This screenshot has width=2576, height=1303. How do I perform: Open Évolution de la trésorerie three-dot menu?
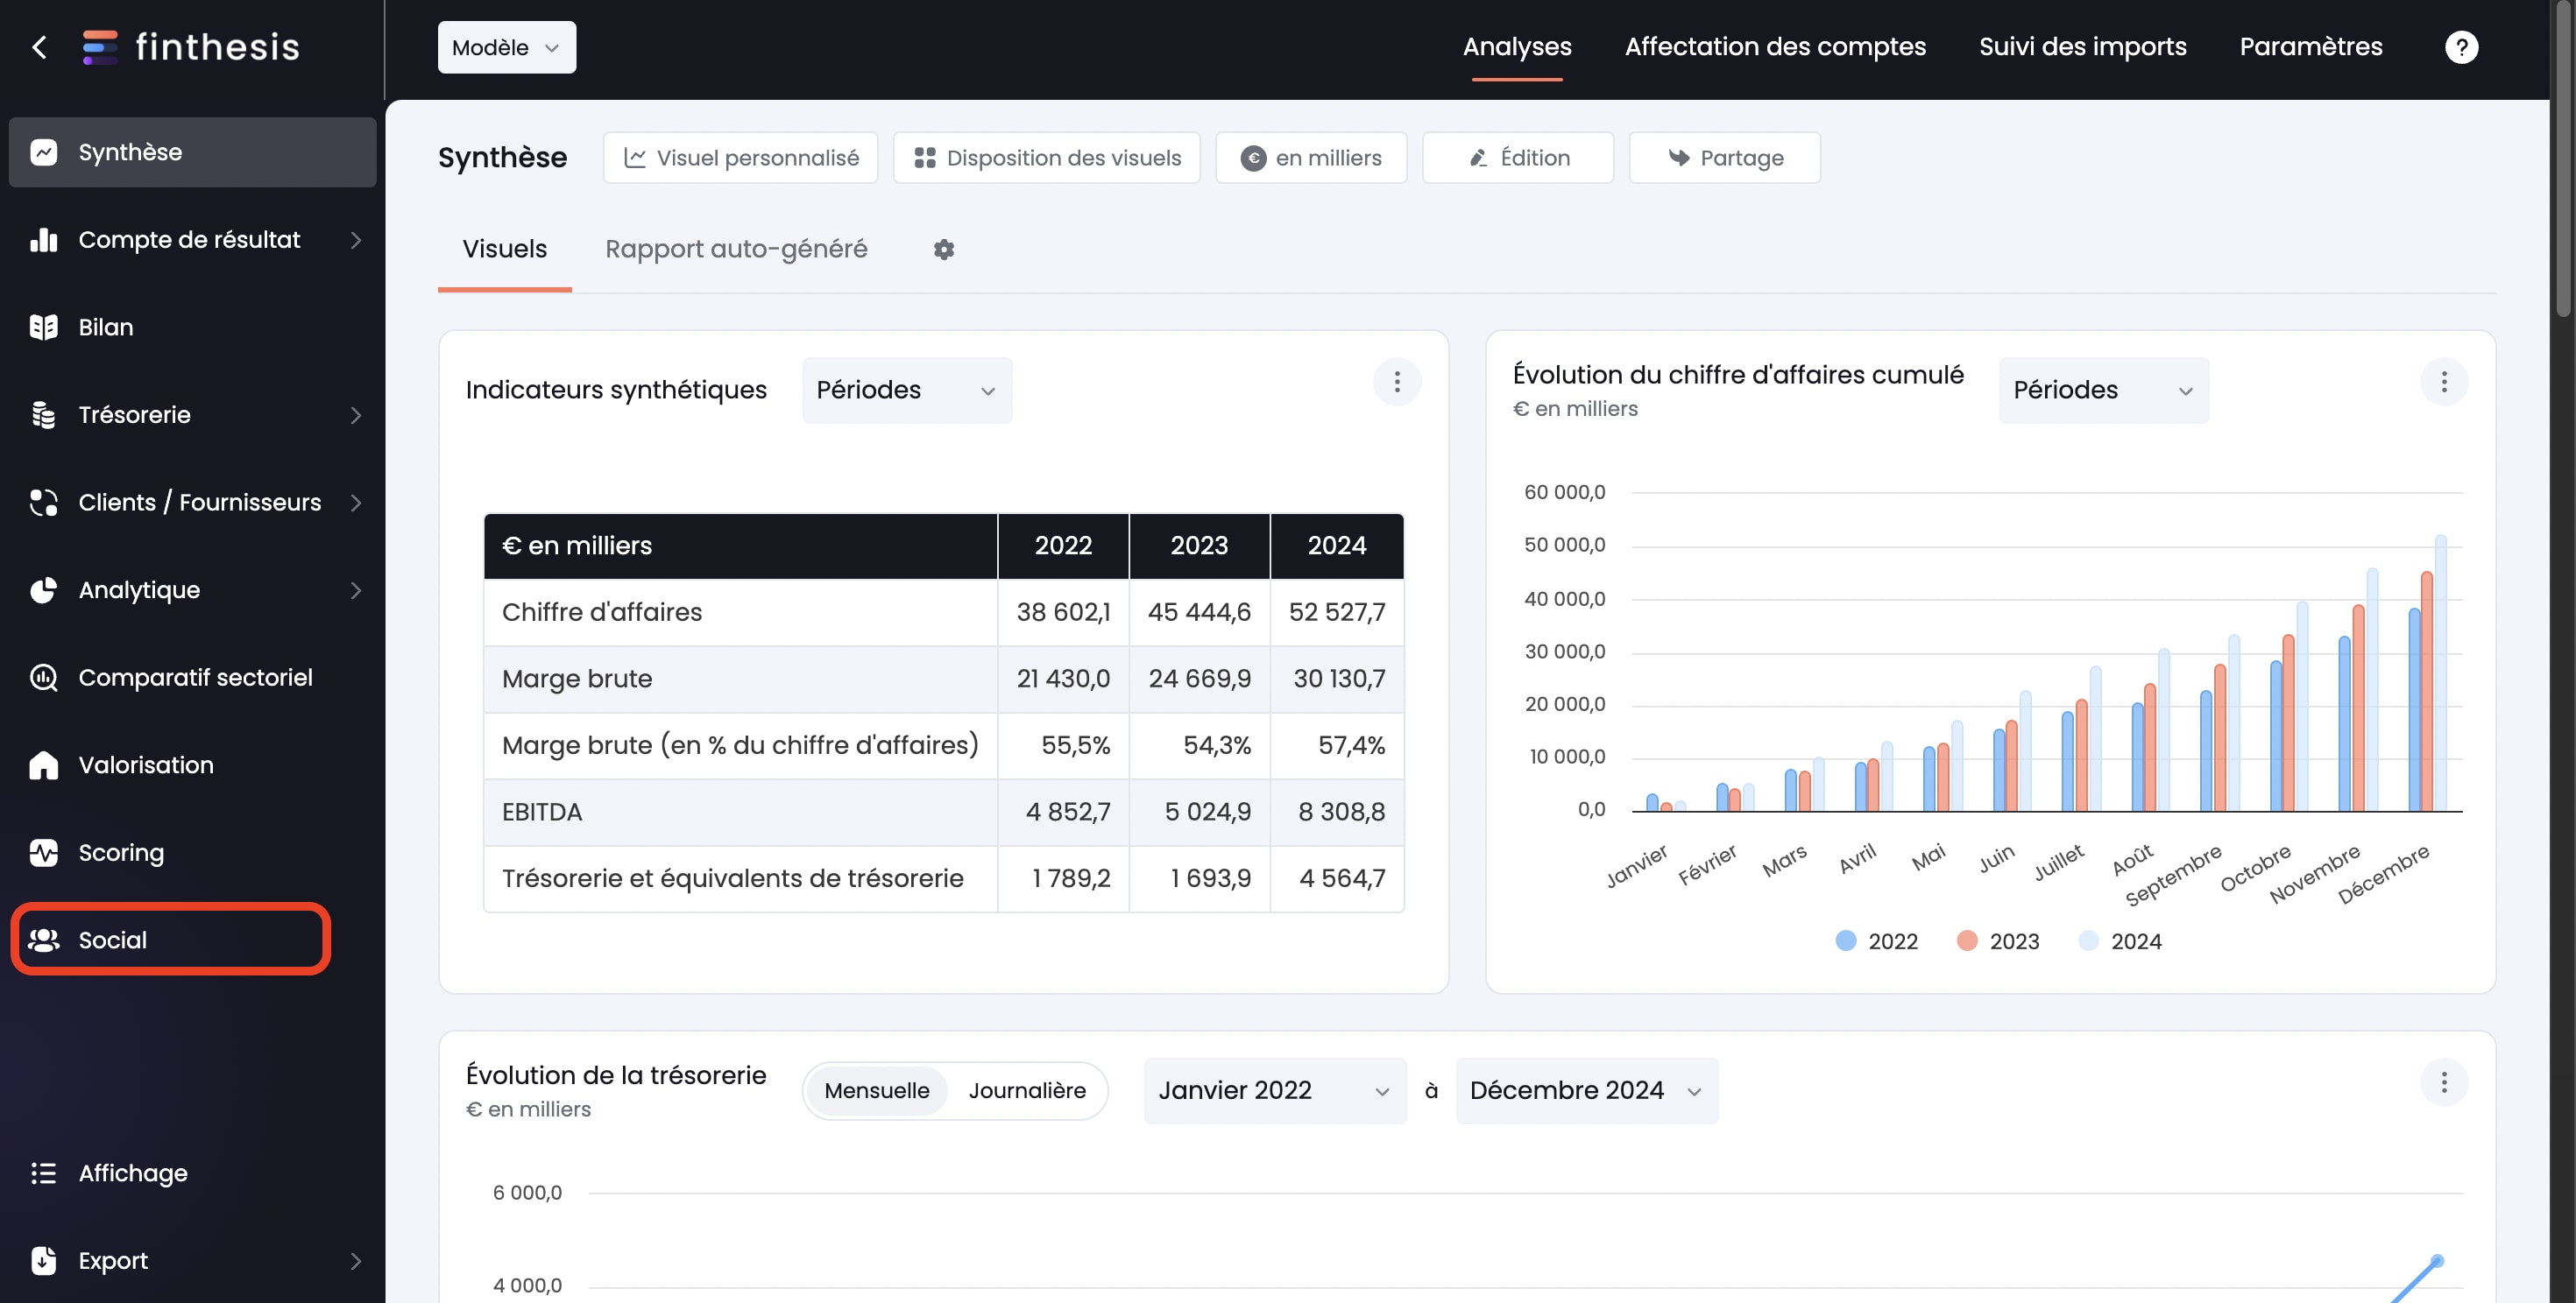[2443, 1082]
